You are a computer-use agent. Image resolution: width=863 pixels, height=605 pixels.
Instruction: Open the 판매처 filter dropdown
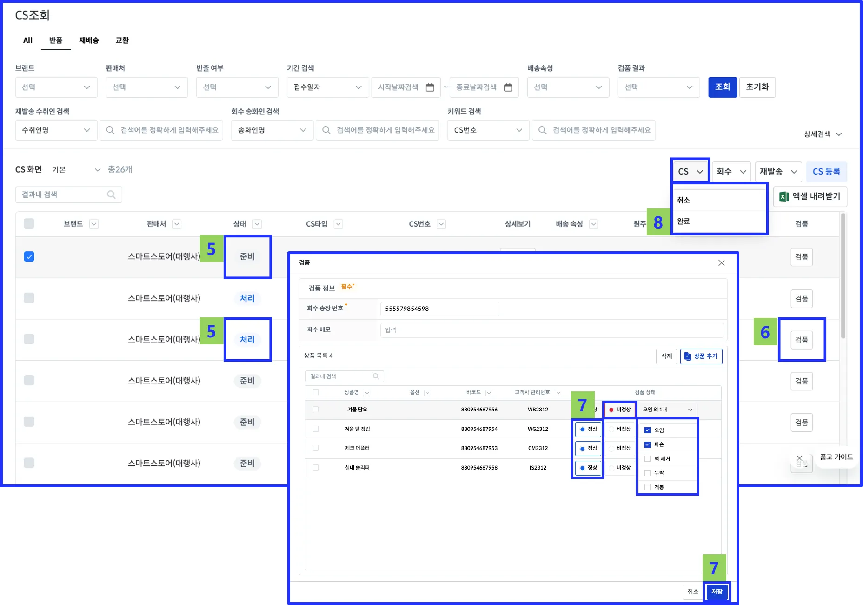tap(147, 87)
